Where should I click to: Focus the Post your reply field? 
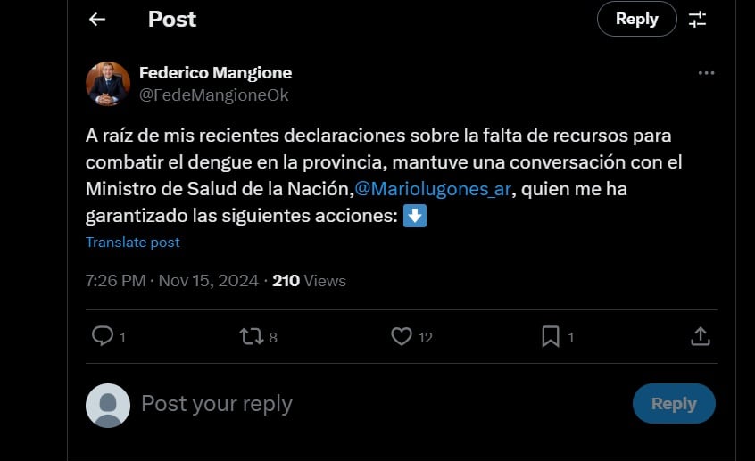(357, 404)
